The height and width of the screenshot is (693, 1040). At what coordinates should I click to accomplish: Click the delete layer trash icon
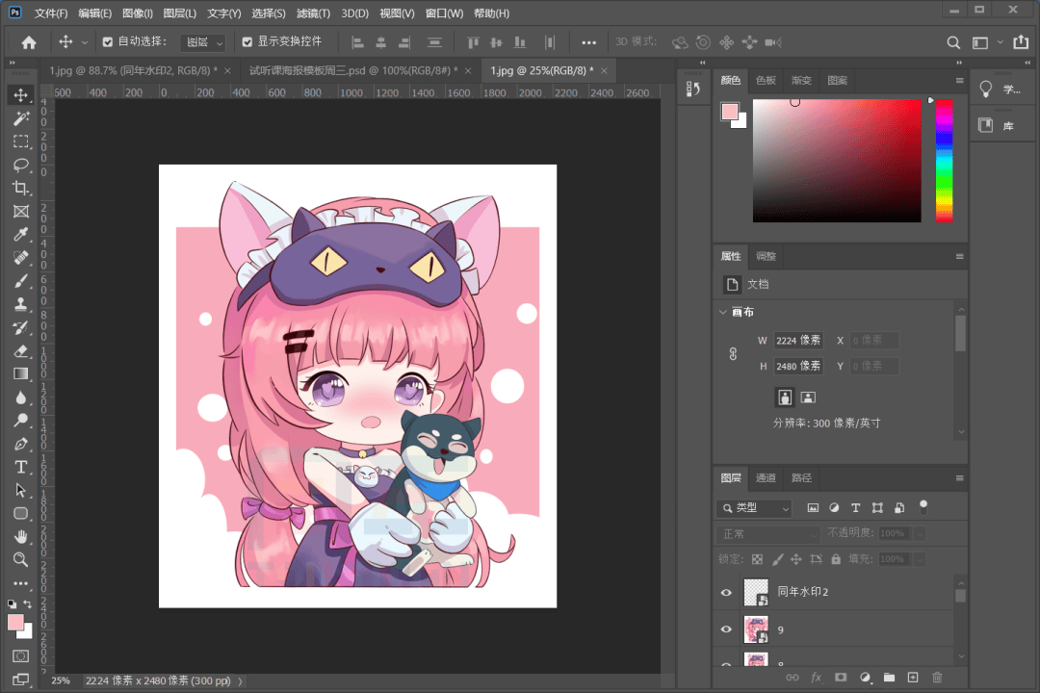tap(937, 677)
